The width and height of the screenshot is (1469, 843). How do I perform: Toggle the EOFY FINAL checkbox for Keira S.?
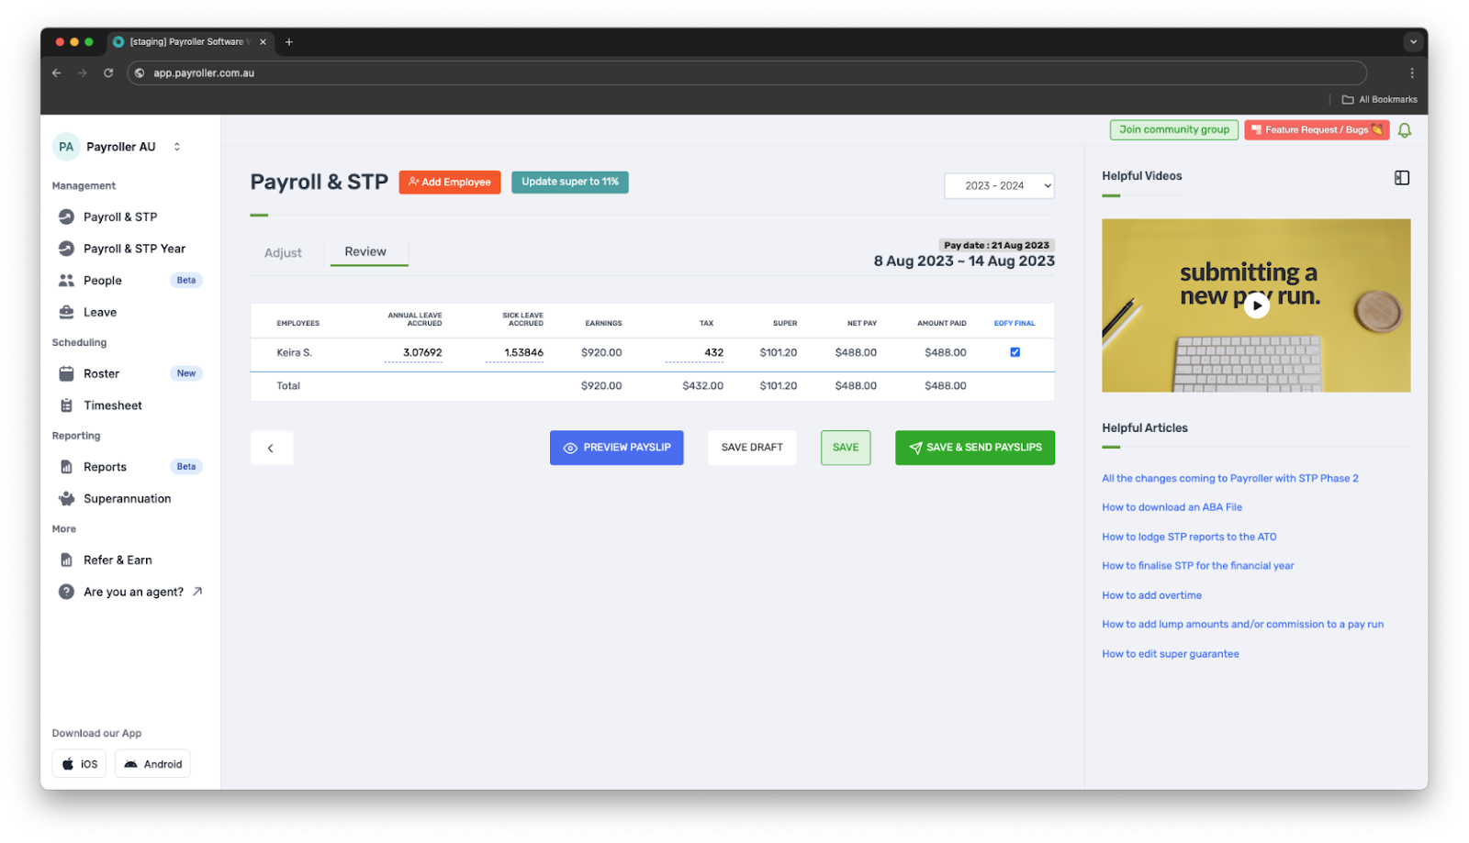tap(1014, 351)
